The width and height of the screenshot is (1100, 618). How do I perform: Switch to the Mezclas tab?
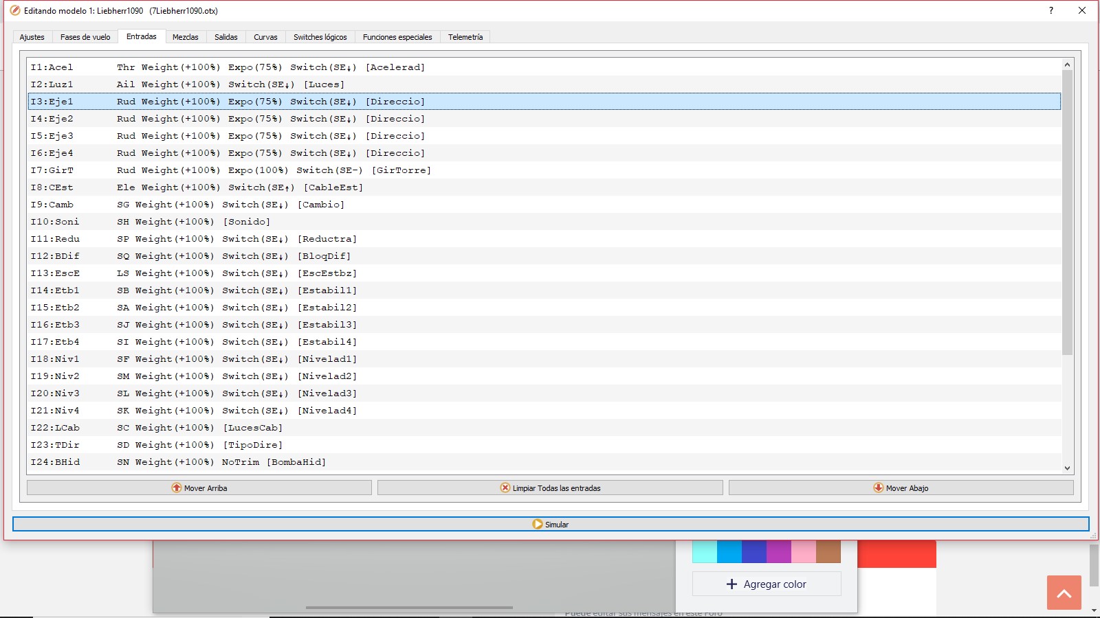pyautogui.click(x=185, y=37)
